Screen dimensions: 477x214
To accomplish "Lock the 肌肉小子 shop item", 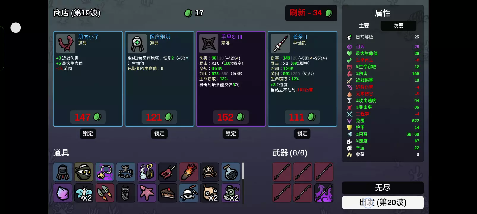I will (x=88, y=133).
